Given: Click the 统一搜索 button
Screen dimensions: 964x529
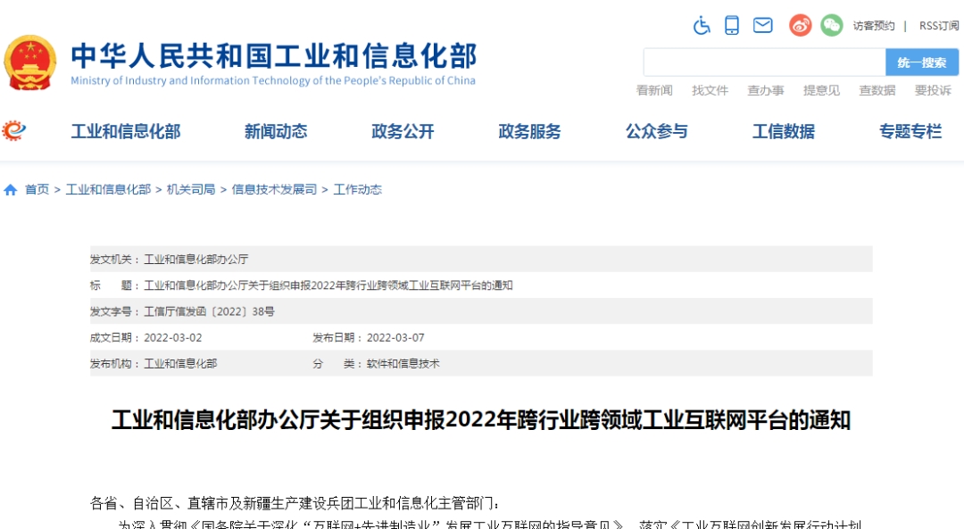Looking at the screenshot, I should click(x=921, y=62).
